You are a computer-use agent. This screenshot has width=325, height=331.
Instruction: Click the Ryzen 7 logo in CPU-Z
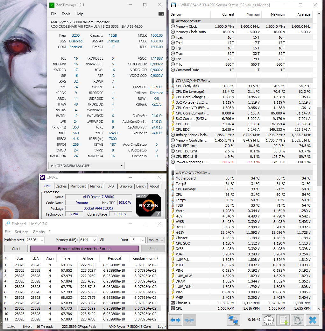point(149,205)
